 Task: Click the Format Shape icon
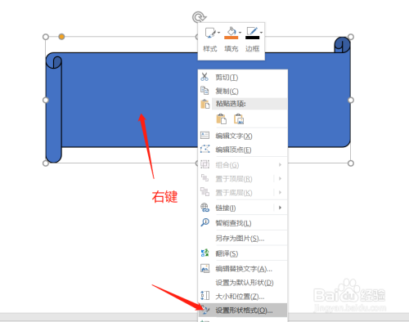click(x=205, y=310)
